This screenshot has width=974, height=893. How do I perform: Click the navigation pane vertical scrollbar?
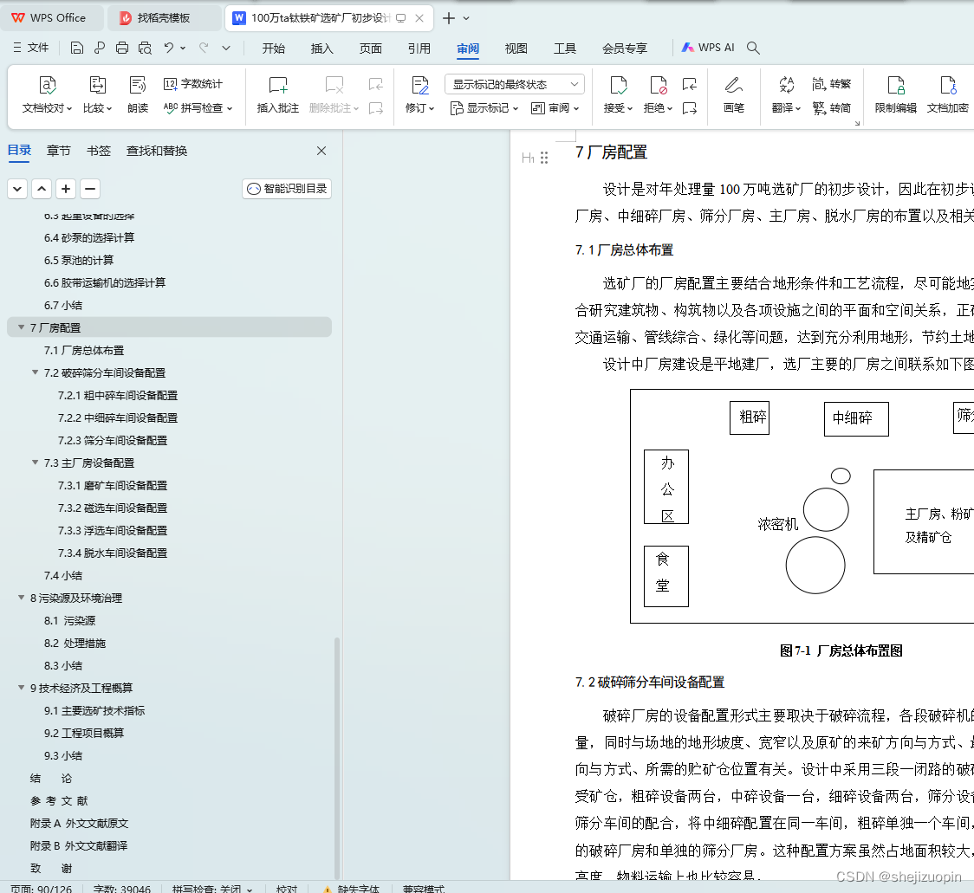coord(337,758)
